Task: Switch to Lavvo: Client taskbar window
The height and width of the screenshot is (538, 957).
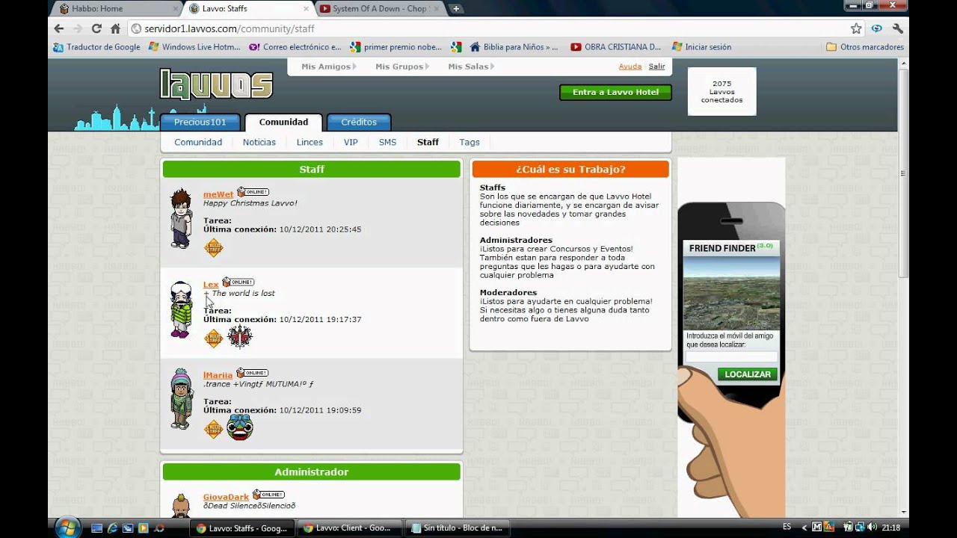Action: [x=350, y=528]
